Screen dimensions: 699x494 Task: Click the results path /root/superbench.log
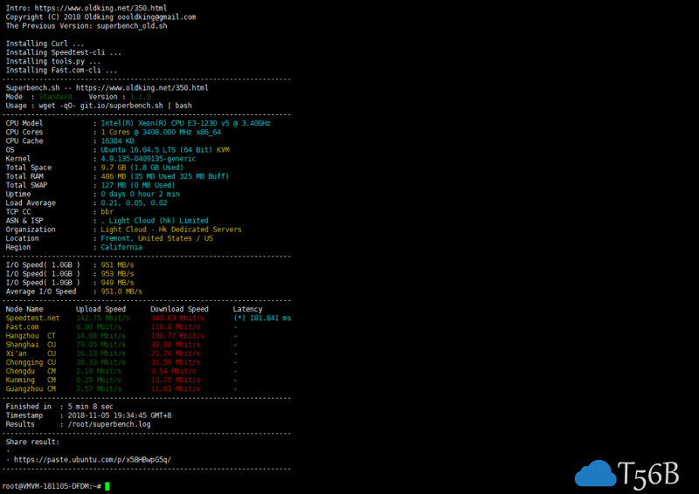point(109,424)
